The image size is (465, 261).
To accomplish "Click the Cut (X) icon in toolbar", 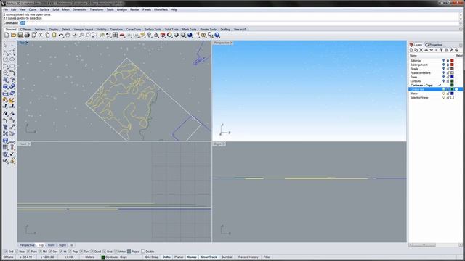I will (x=41, y=35).
